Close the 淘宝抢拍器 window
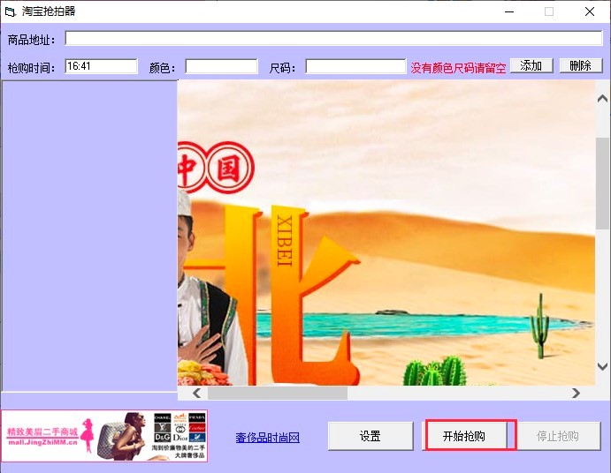 [x=590, y=11]
